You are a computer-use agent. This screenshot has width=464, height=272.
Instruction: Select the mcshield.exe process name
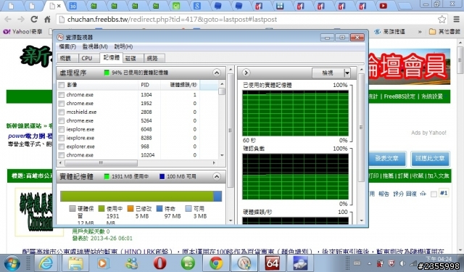pos(81,112)
